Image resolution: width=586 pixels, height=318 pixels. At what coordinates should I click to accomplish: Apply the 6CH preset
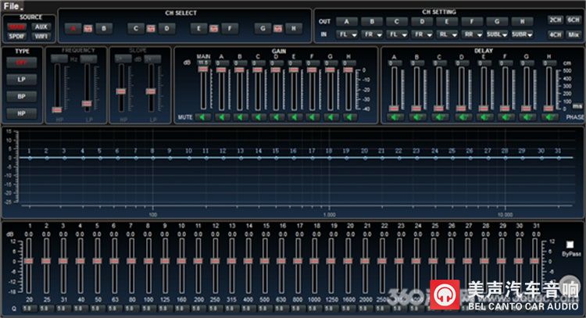click(x=573, y=20)
